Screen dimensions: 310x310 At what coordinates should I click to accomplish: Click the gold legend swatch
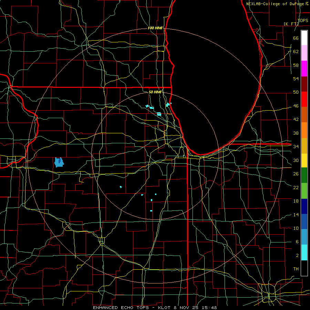coord(304,146)
